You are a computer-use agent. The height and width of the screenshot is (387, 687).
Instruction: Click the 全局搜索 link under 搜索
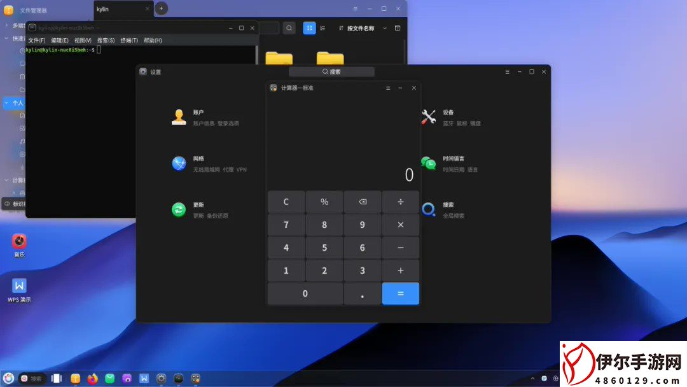[454, 216]
